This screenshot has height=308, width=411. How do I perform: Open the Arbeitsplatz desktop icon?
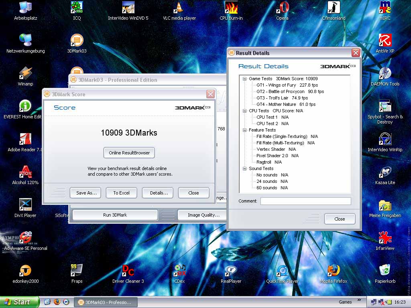[x=25, y=10]
